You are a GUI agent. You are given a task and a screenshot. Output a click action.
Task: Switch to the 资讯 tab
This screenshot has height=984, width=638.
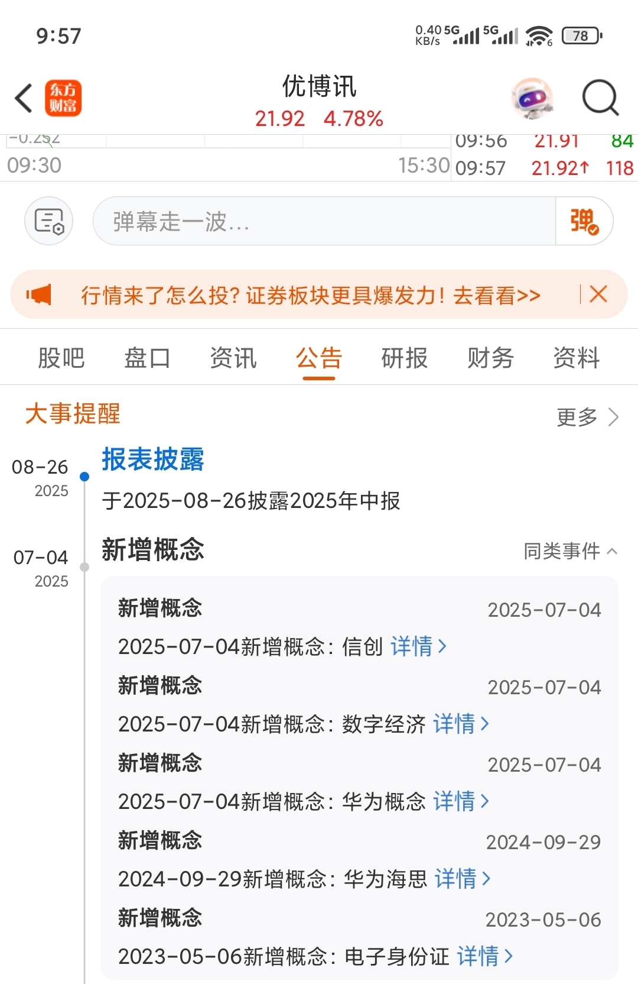(233, 358)
